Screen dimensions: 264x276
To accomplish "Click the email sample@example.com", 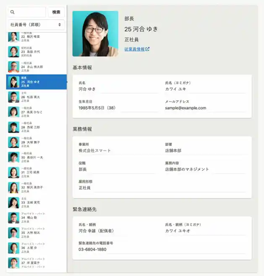I will (186, 108).
